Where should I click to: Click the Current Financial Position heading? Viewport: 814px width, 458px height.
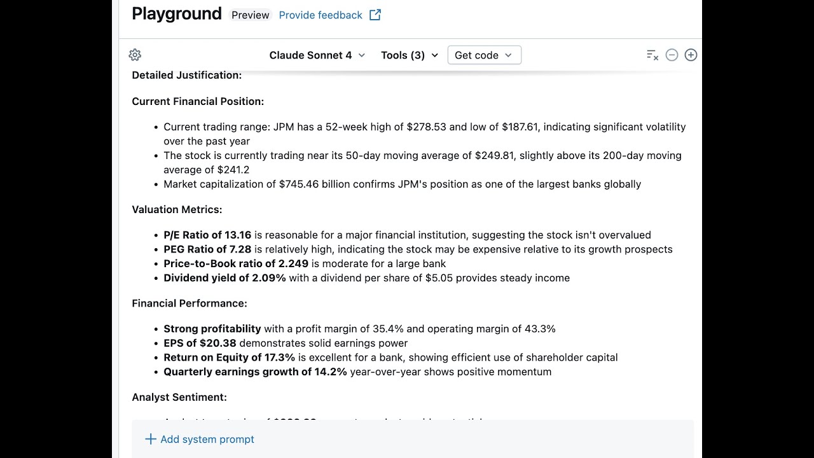pyautogui.click(x=198, y=101)
